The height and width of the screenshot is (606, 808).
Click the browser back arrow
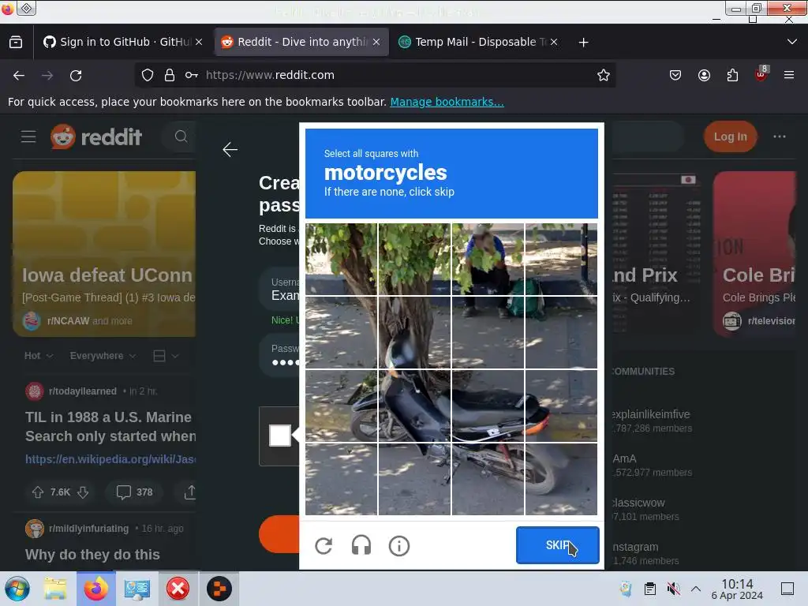point(19,75)
